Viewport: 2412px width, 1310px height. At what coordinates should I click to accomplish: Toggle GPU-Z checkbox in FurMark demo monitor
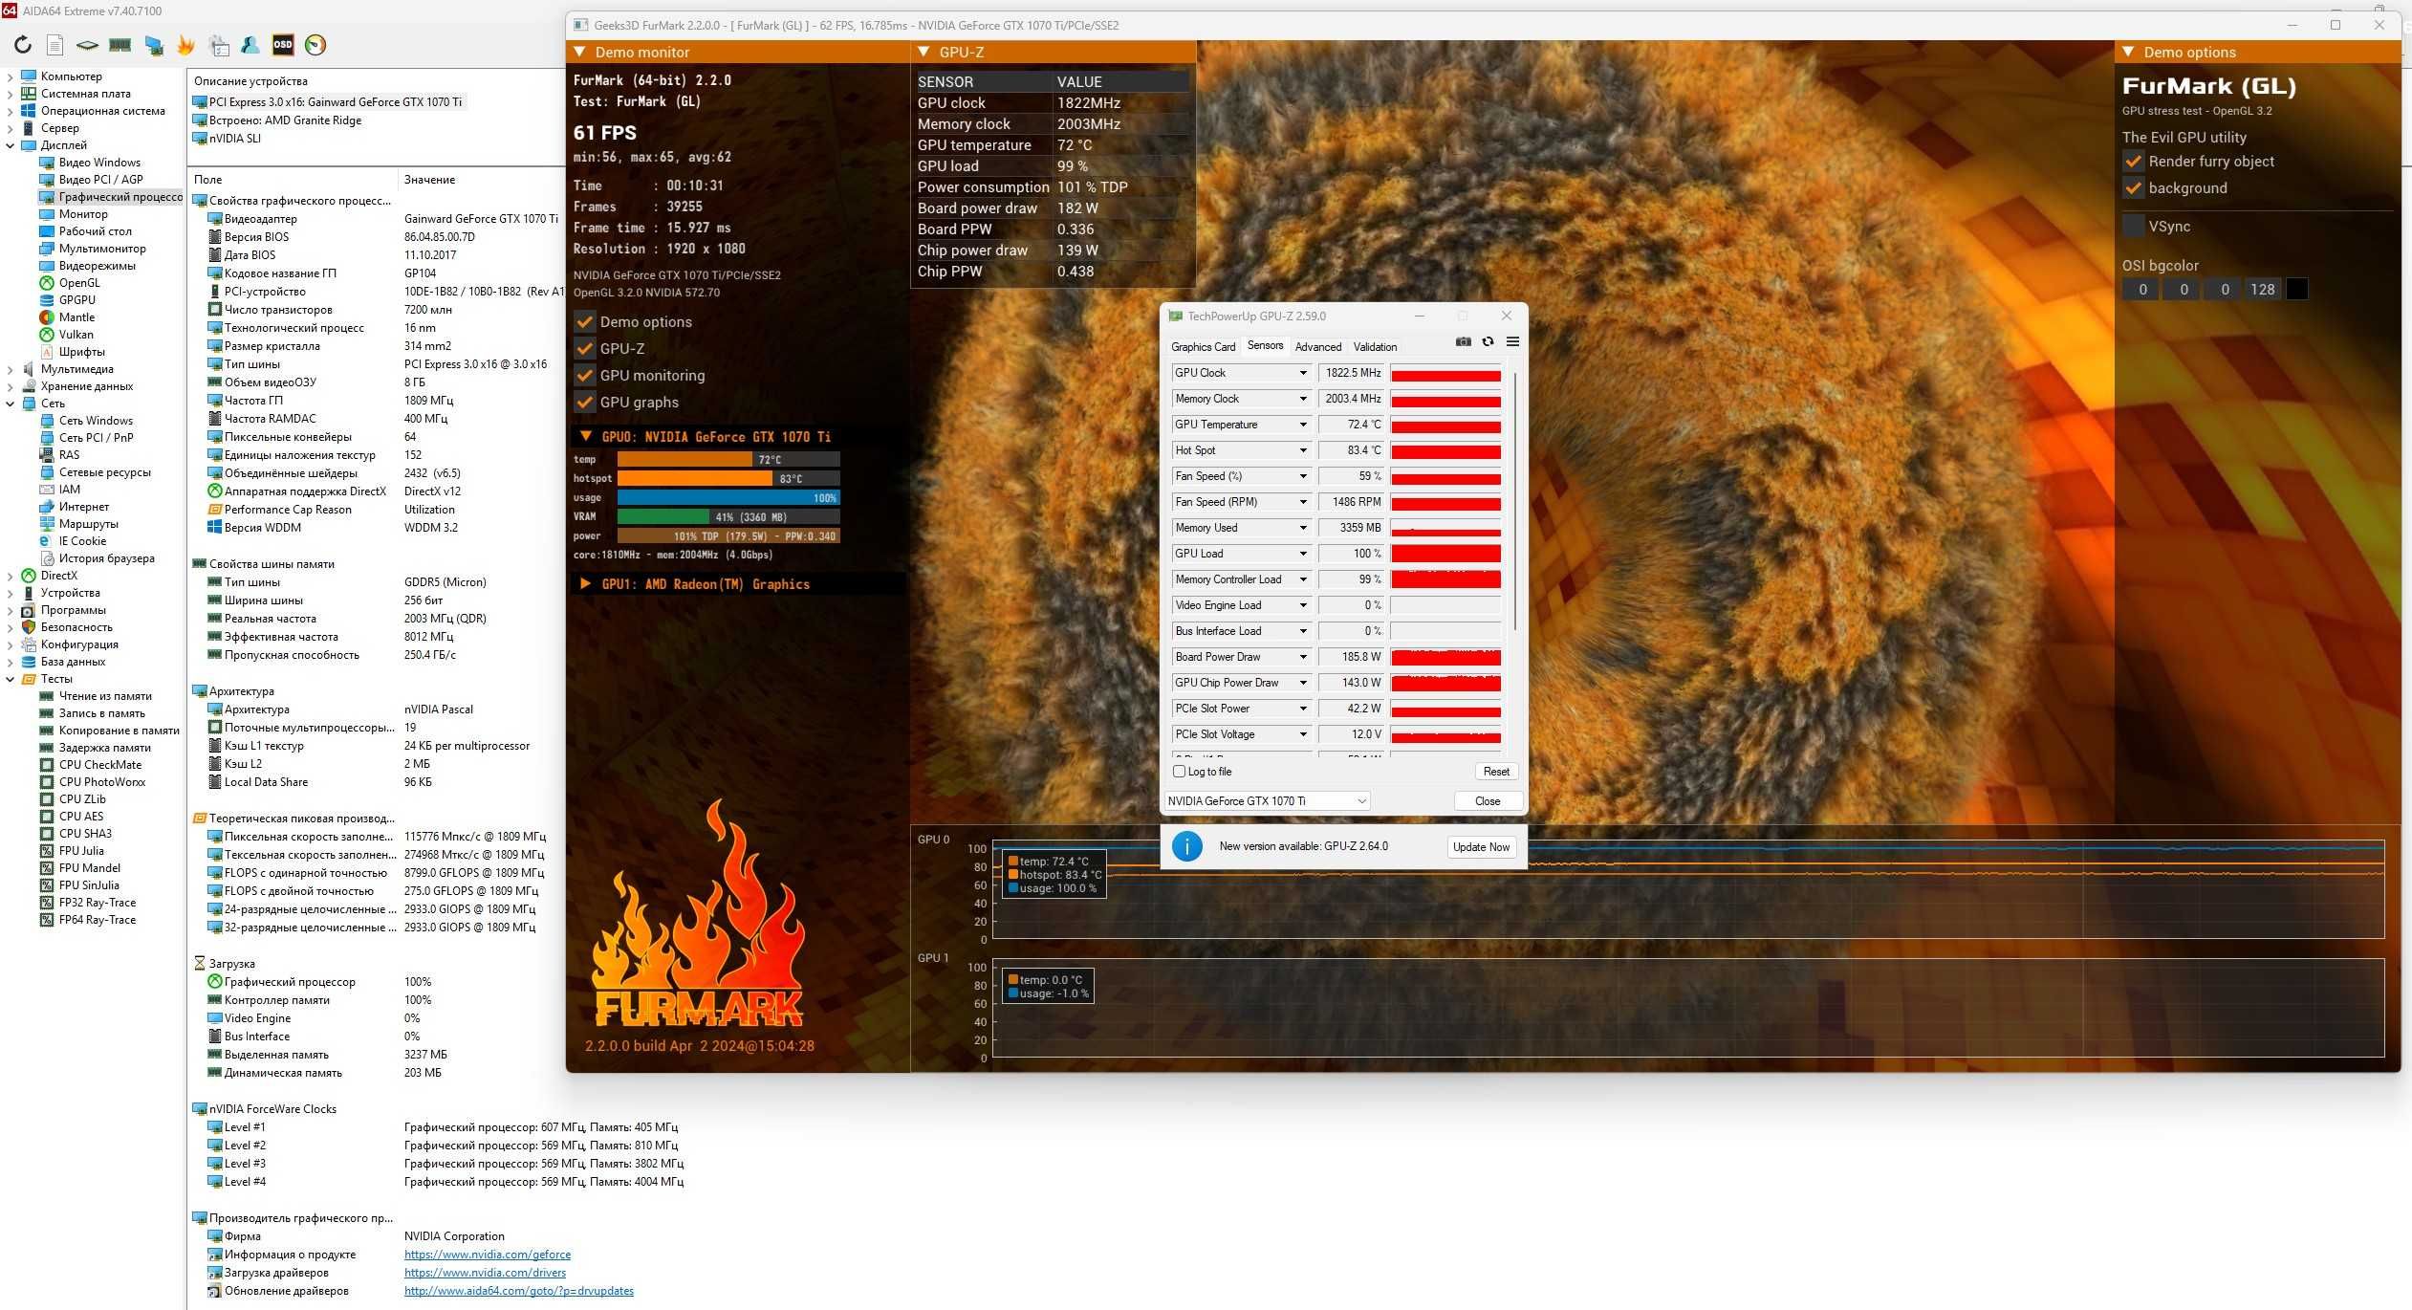click(584, 349)
